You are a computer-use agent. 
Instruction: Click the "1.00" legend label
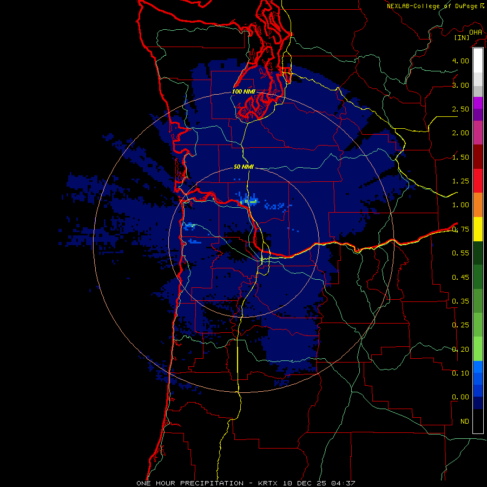click(460, 205)
